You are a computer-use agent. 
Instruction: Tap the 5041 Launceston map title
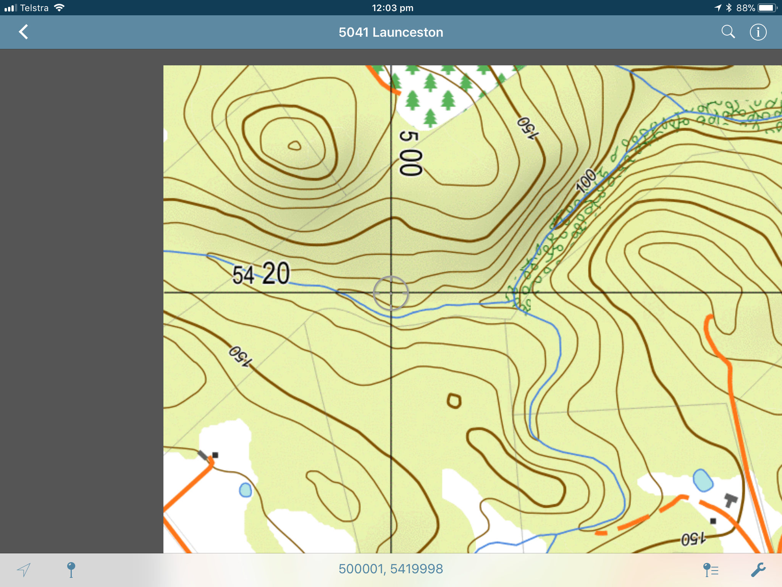pos(391,32)
